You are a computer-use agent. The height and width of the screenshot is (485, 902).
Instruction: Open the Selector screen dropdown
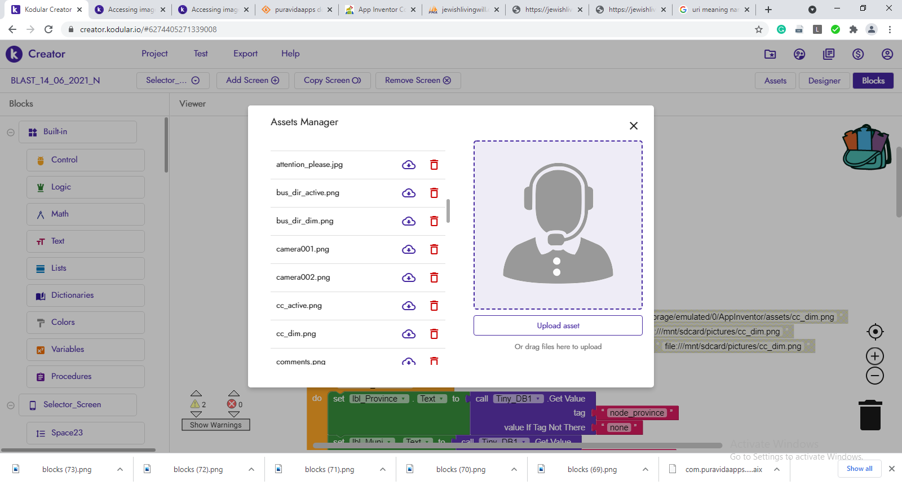pos(173,81)
